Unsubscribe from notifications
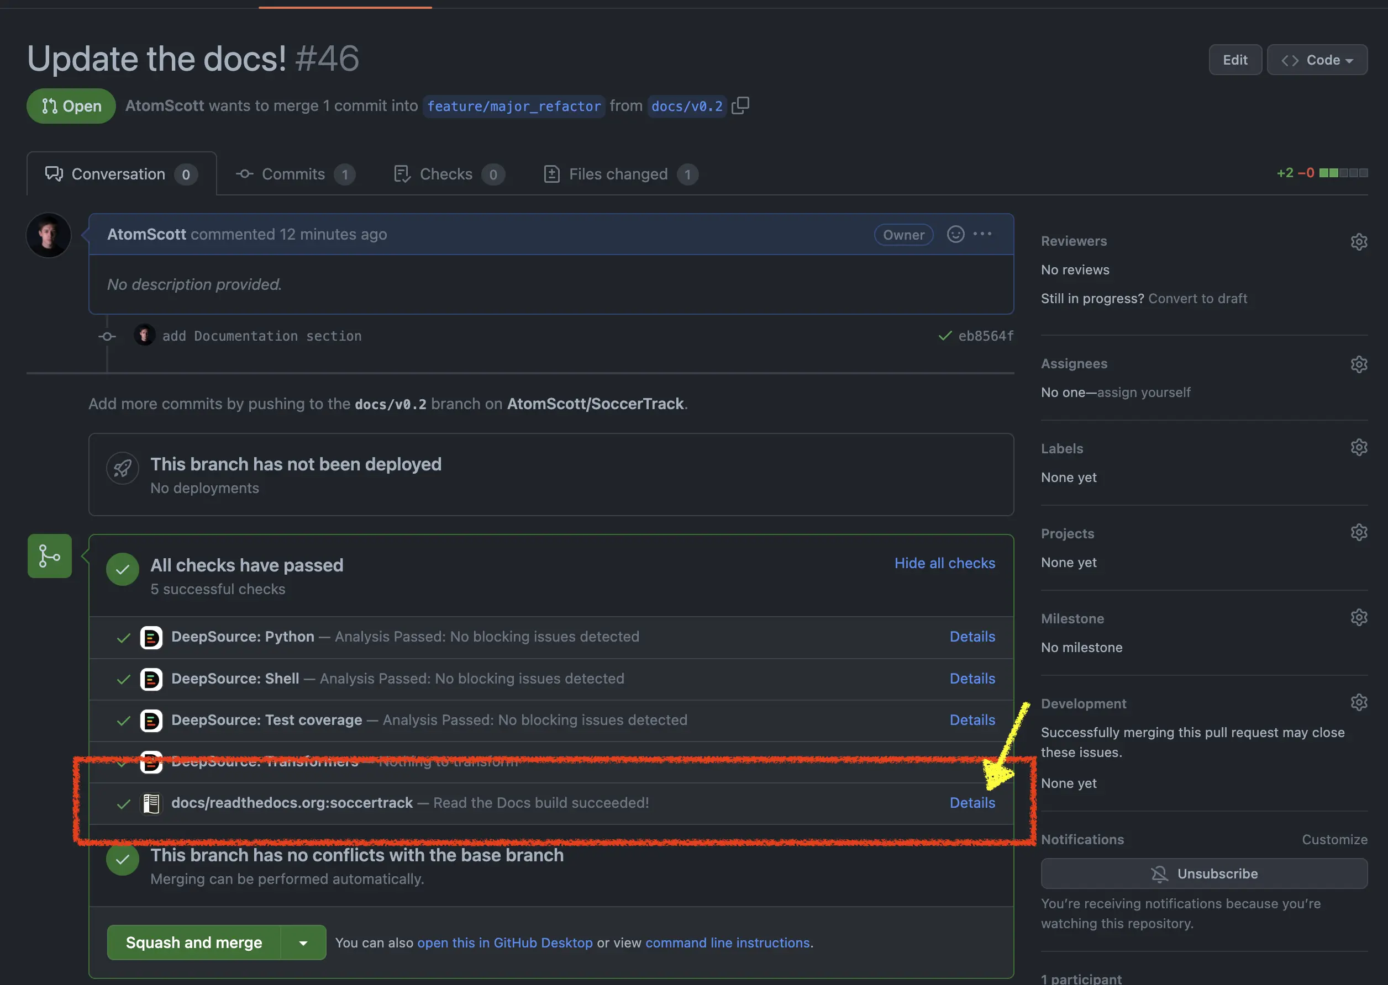 [x=1203, y=873]
